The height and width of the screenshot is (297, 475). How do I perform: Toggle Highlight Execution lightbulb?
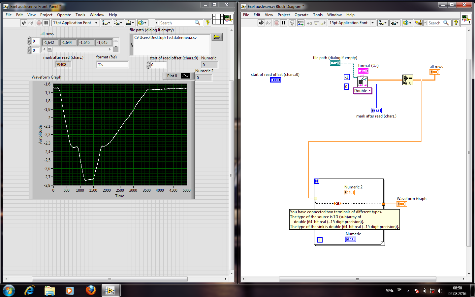(x=292, y=23)
